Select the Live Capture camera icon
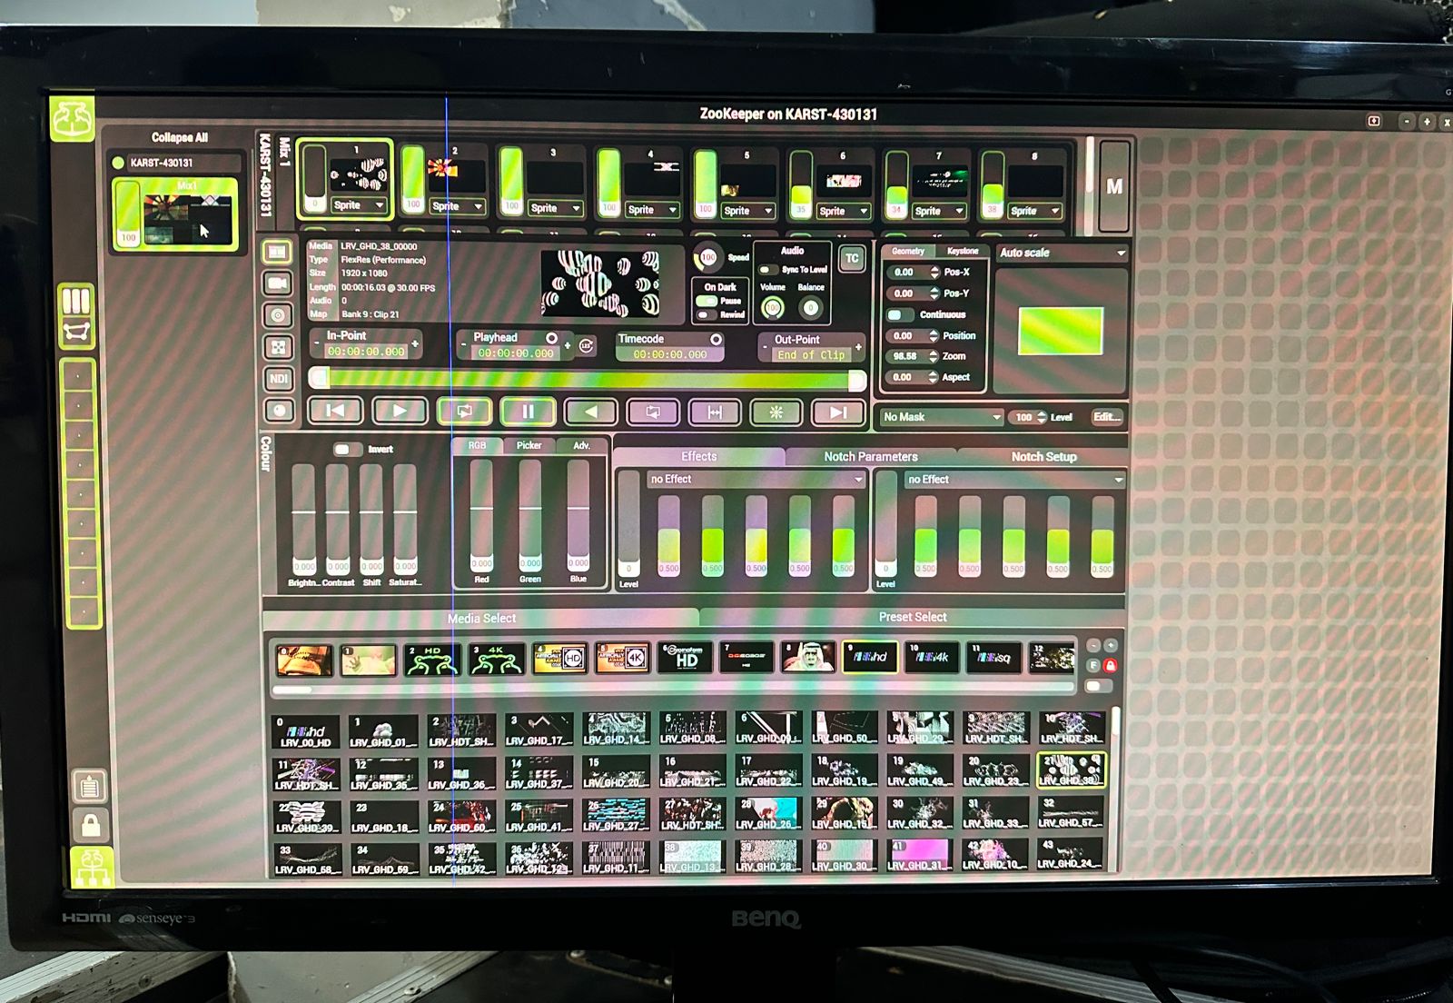The image size is (1453, 1003). coord(278,283)
